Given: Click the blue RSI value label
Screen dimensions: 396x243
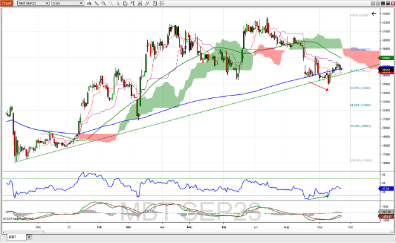Looking at the screenshot, I should (x=386, y=189).
